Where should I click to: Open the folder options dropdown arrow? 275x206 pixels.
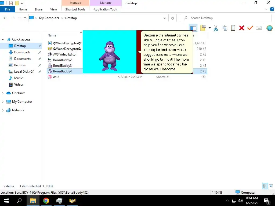pyautogui.click(x=209, y=28)
